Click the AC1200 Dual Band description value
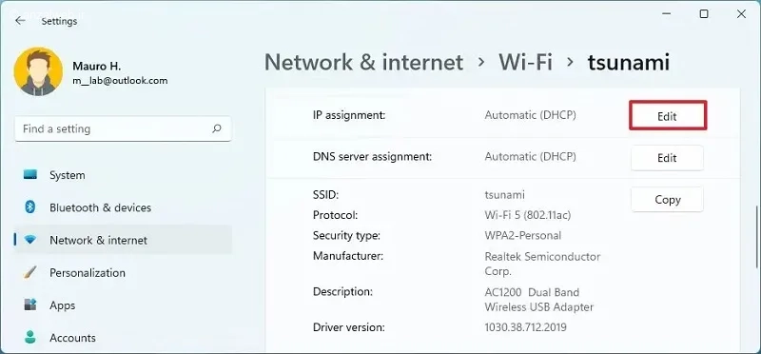 coord(539,300)
